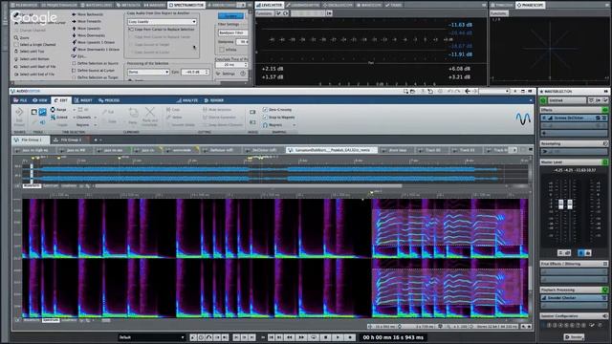Click Move Backwards in Spectrum Editor
Image resolution: width=612 pixels, height=344 pixels.
pos(88,14)
